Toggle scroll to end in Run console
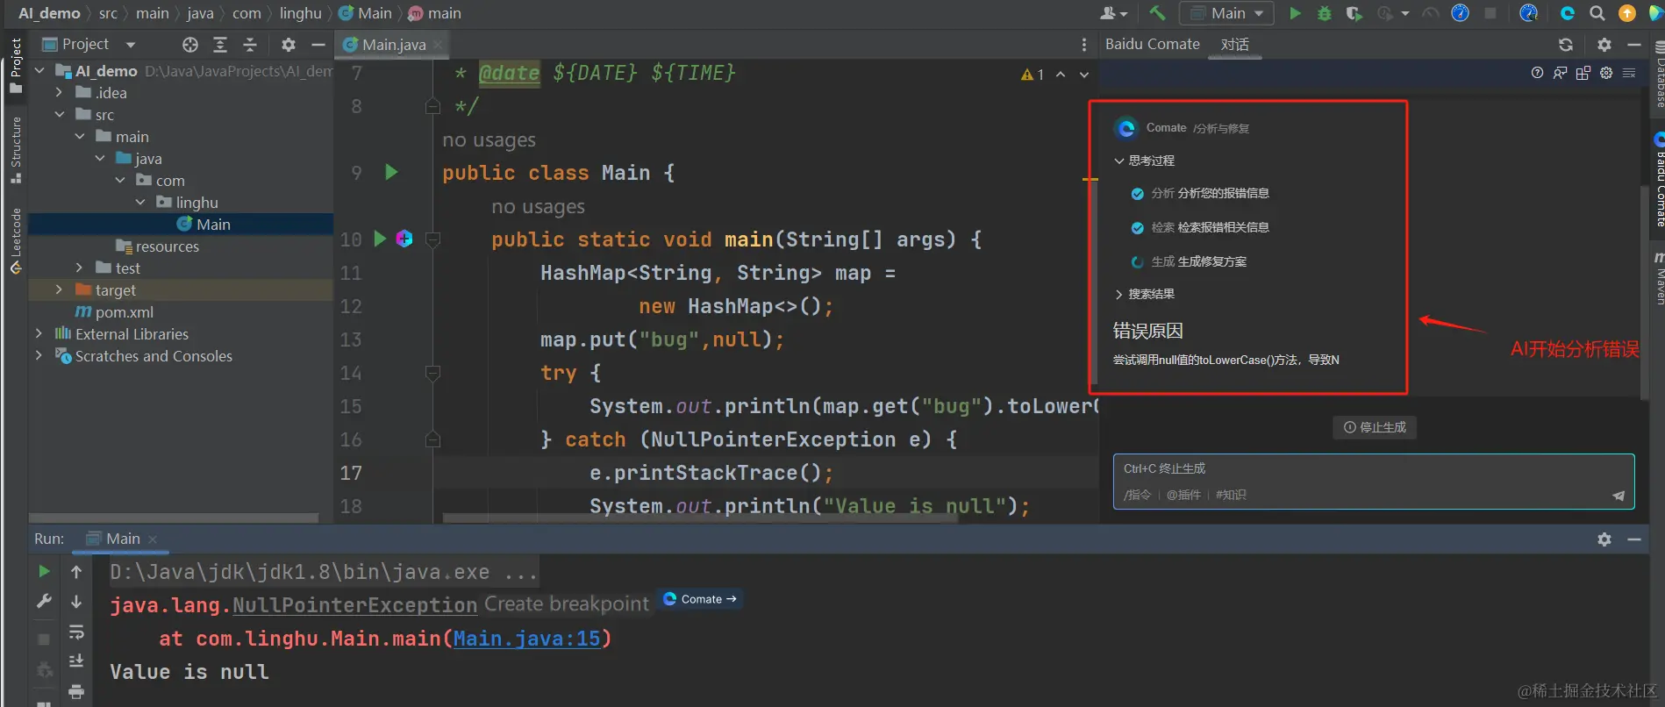Image resolution: width=1665 pixels, height=707 pixels. tap(76, 661)
